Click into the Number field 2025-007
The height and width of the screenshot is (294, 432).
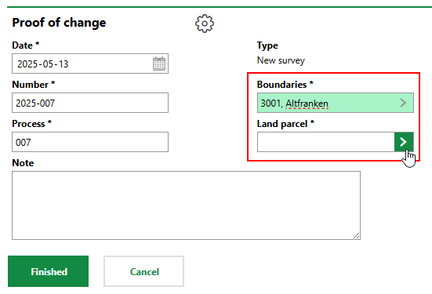[x=90, y=103]
